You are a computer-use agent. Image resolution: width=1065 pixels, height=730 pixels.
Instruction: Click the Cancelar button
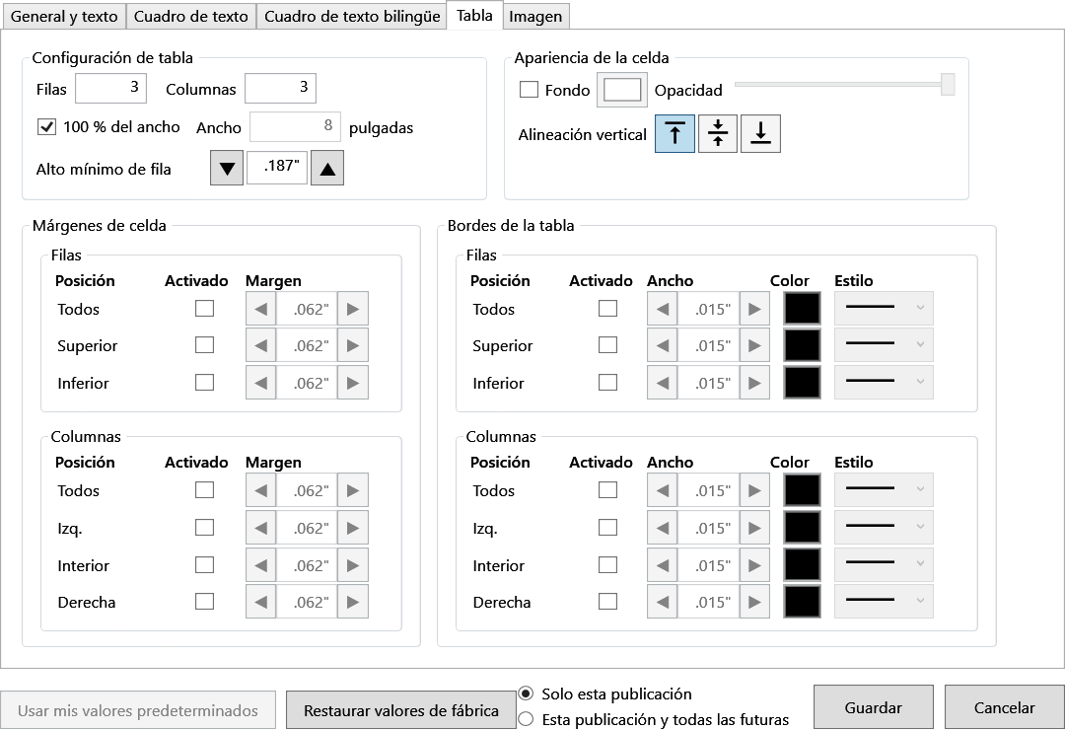pos(1004,707)
